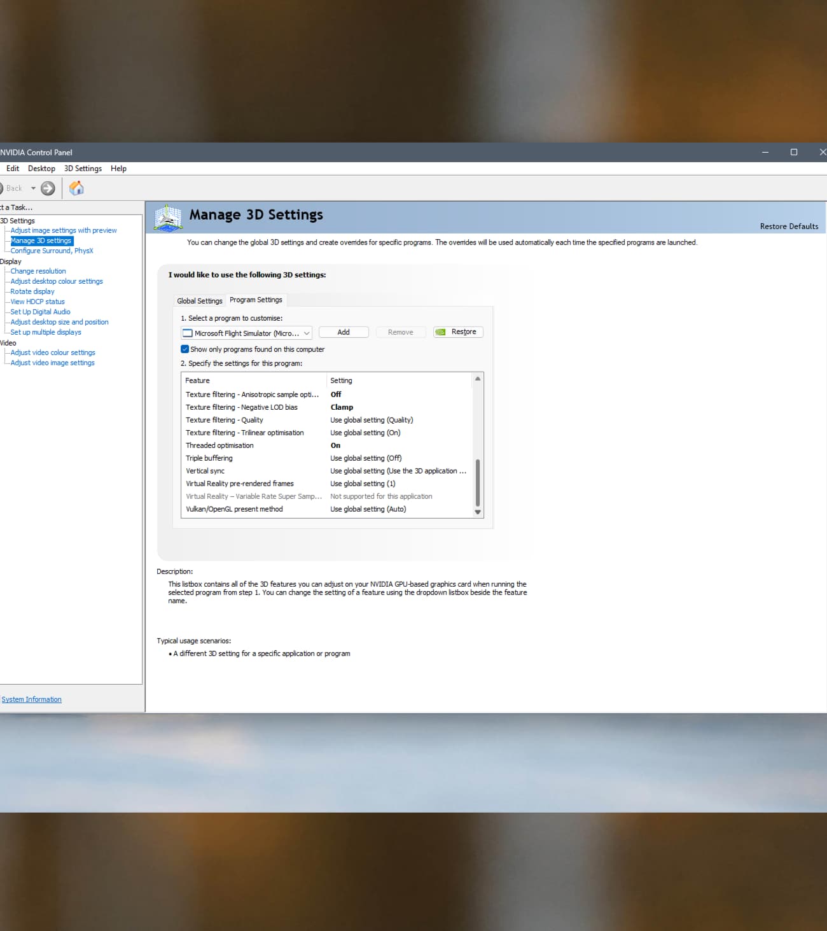
Task: Open Change resolution page
Action: tap(38, 271)
